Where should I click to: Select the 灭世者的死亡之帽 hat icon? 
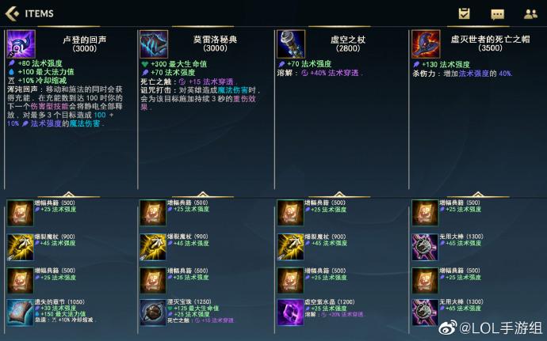coord(426,44)
